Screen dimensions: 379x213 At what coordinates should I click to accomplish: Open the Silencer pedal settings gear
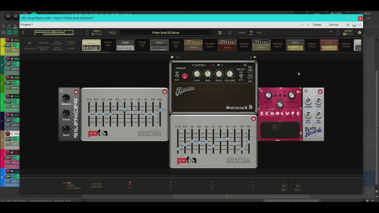pyautogui.click(x=62, y=91)
